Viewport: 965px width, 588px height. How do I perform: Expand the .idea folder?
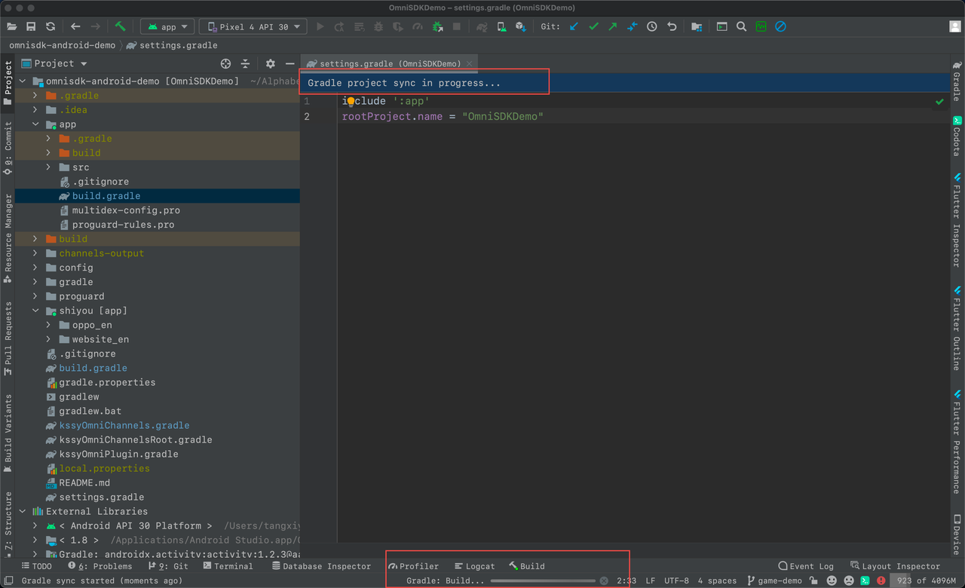coord(35,109)
